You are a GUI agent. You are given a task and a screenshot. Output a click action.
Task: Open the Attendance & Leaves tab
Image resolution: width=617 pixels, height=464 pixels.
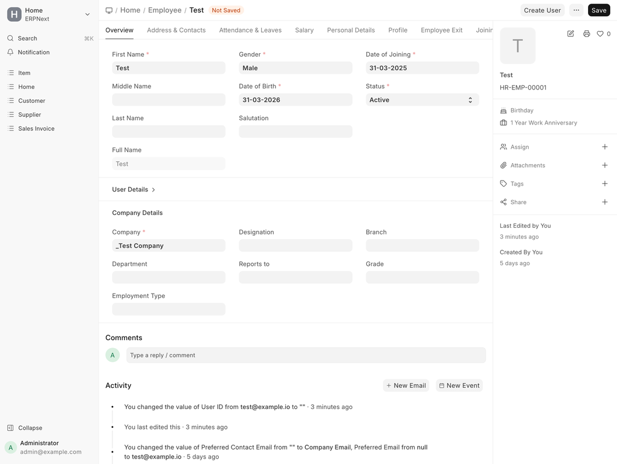coord(250,30)
